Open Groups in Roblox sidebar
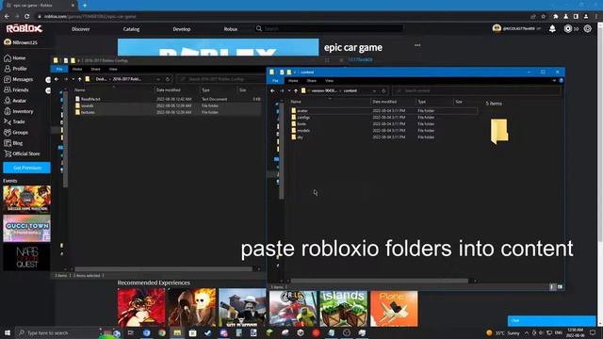Screen dimensions: 603x339 pos(16,133)
